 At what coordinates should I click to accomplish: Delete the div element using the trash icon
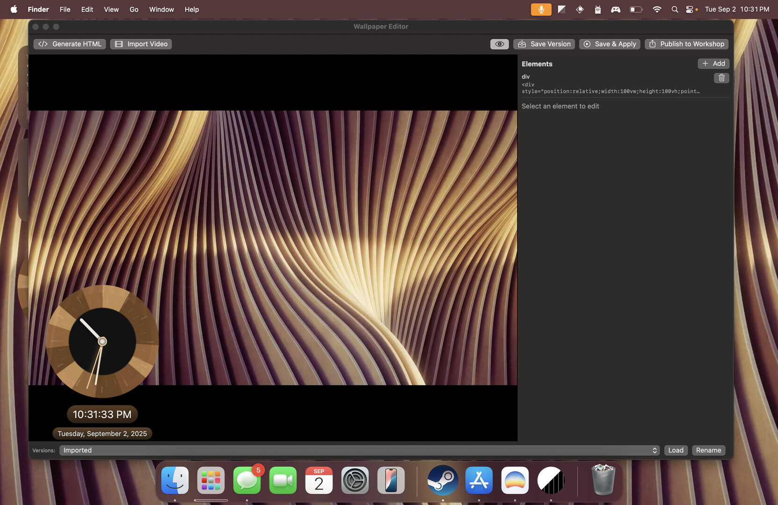click(721, 78)
